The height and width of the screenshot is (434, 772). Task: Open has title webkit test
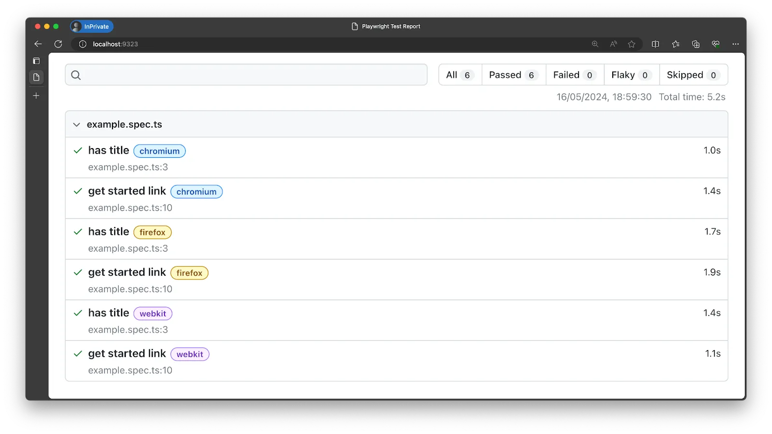point(109,313)
